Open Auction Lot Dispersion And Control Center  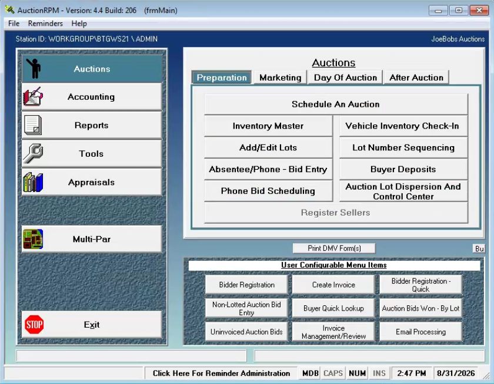pyautogui.click(x=403, y=191)
